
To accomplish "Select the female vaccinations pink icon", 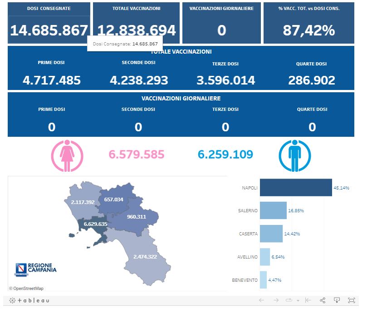I will tap(68, 155).
